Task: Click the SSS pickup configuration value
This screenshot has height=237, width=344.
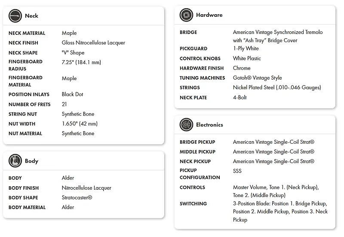Action: click(x=237, y=171)
